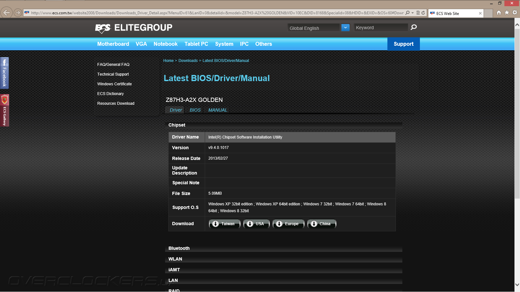Select the ECS Web Site browser tab

456,13
